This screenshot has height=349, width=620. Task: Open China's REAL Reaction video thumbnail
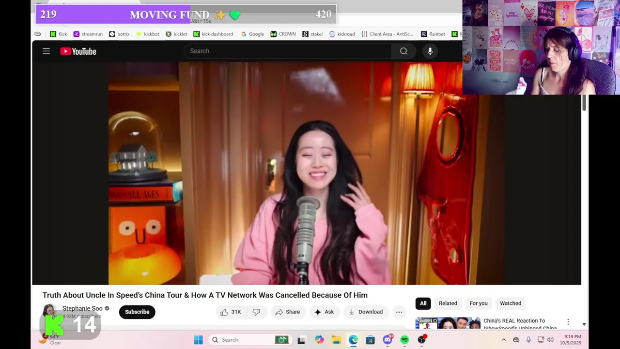tap(448, 323)
